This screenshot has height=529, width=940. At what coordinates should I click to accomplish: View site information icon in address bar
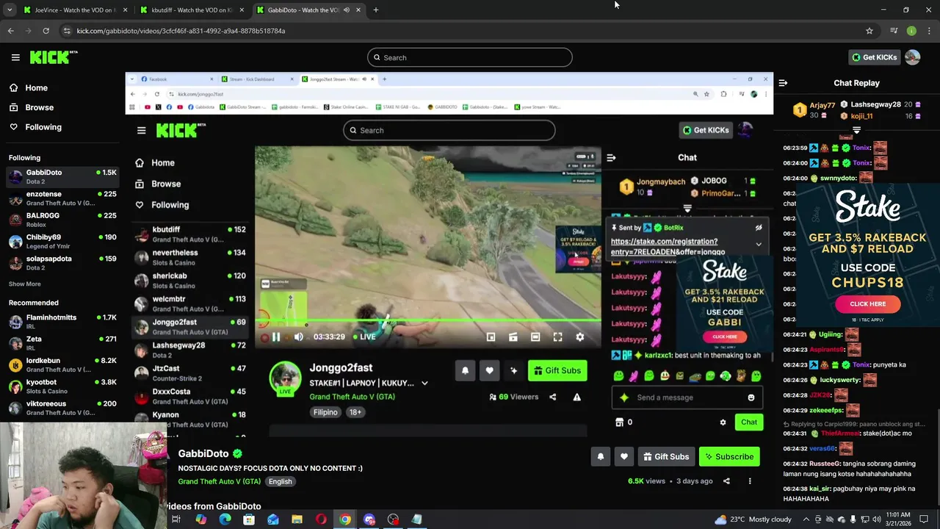[67, 31]
